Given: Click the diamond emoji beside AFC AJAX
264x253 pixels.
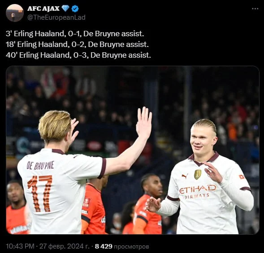Looking at the screenshot, I should (x=65, y=8).
